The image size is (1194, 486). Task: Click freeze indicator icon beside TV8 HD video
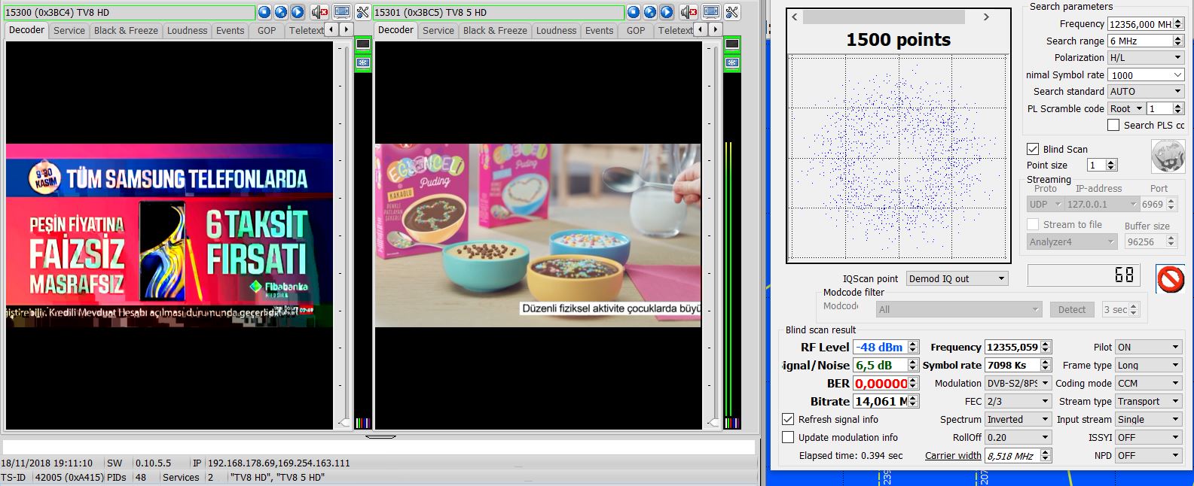pyautogui.click(x=363, y=62)
